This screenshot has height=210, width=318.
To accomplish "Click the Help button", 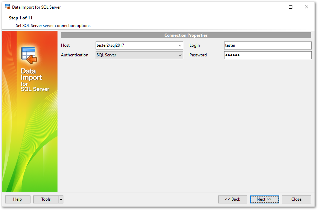I will [x=18, y=200].
